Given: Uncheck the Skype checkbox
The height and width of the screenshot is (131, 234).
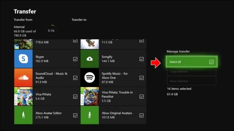Looking at the screenshot, I should 75,59.
